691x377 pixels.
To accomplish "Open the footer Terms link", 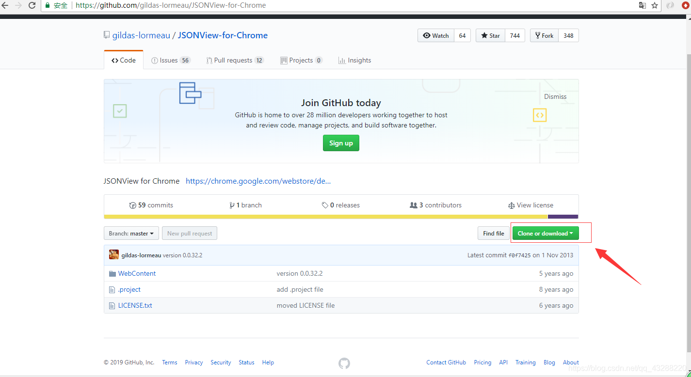I will point(170,362).
